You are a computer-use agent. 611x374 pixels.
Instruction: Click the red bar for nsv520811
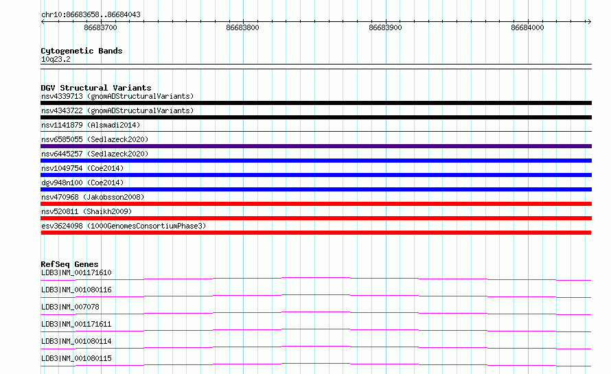316,218
